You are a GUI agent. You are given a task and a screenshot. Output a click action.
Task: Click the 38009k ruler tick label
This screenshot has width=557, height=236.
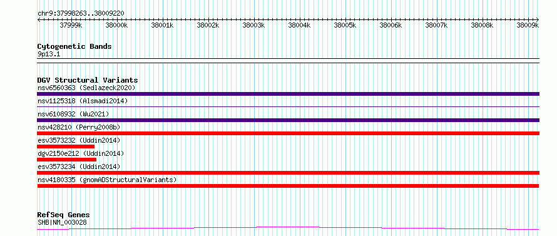528,25
